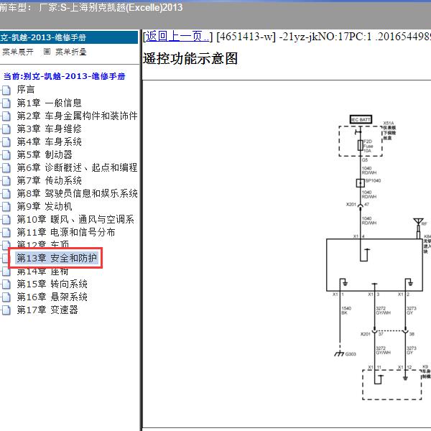Open 第15章 转向系统
Image resolution: width=431 pixels, height=431 pixels.
[x=52, y=284]
